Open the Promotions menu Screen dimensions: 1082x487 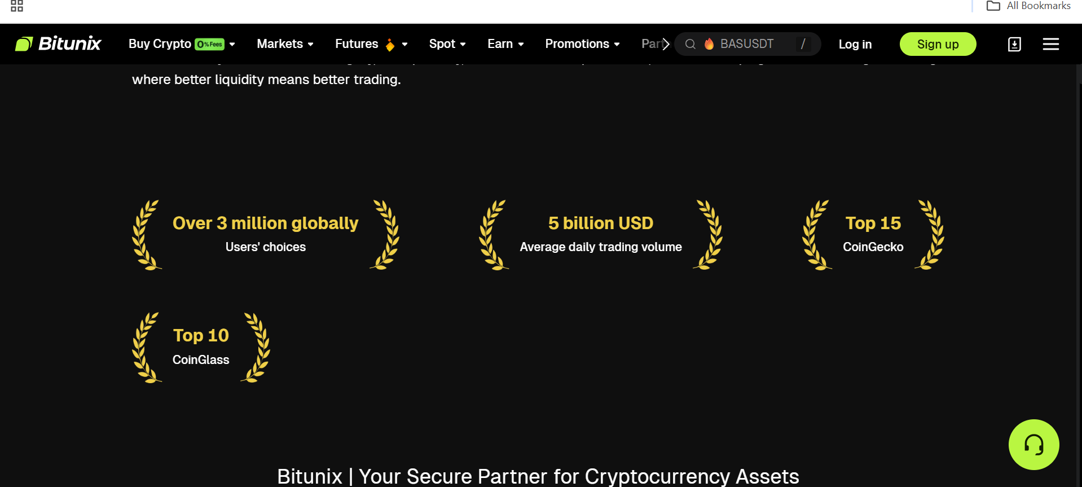point(582,44)
